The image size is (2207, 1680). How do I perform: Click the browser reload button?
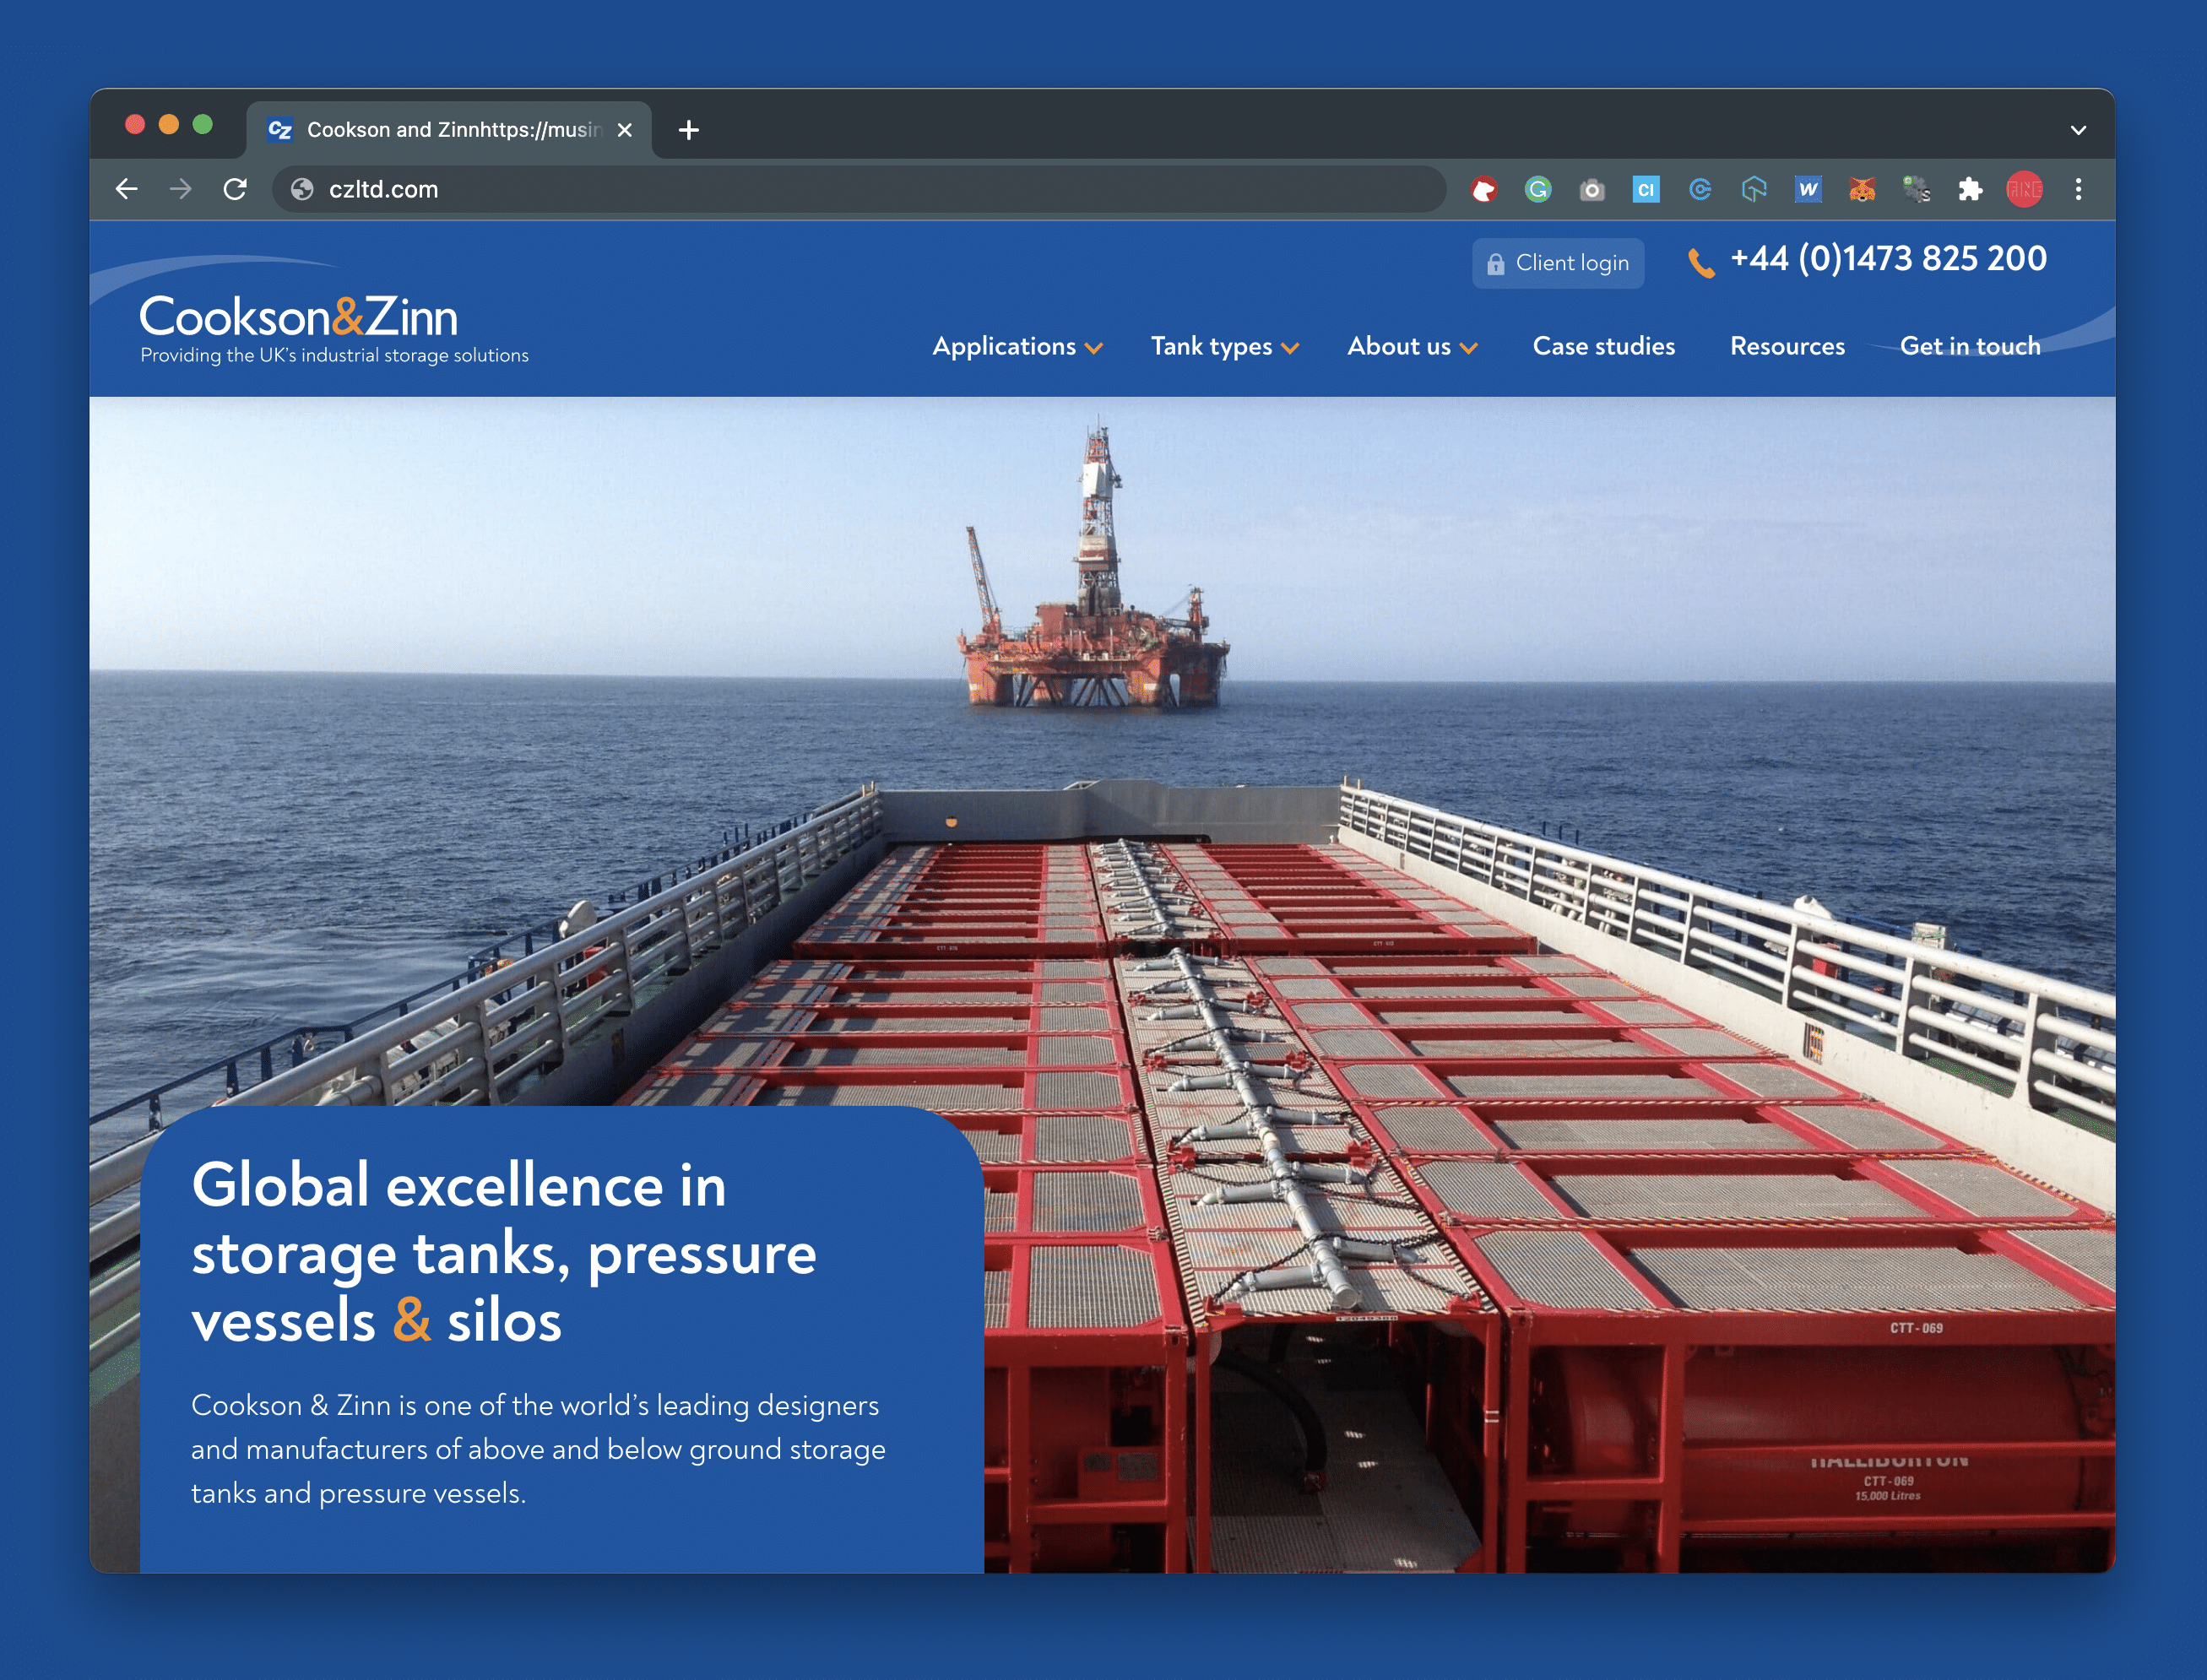[x=236, y=189]
